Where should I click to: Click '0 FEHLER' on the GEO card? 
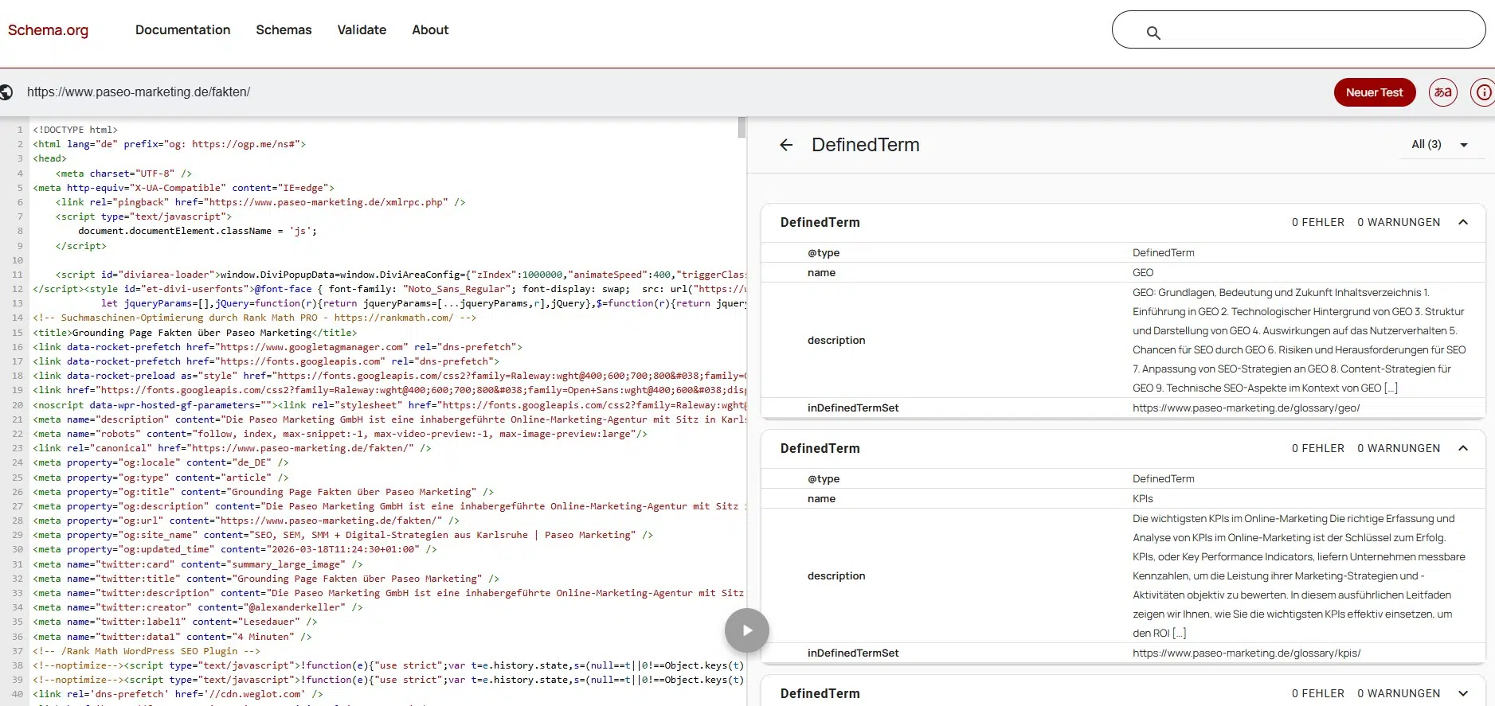(1318, 222)
